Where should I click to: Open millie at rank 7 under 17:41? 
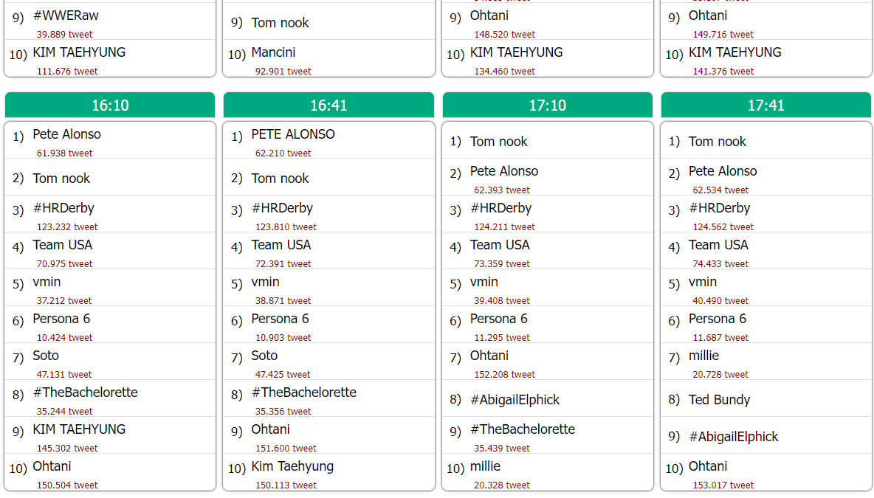704,356
